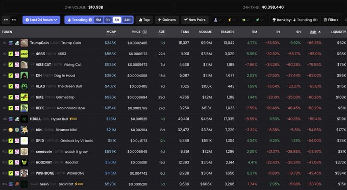Select the 1H trending timeframe
The image size is (347, 190).
click(x=108, y=20)
